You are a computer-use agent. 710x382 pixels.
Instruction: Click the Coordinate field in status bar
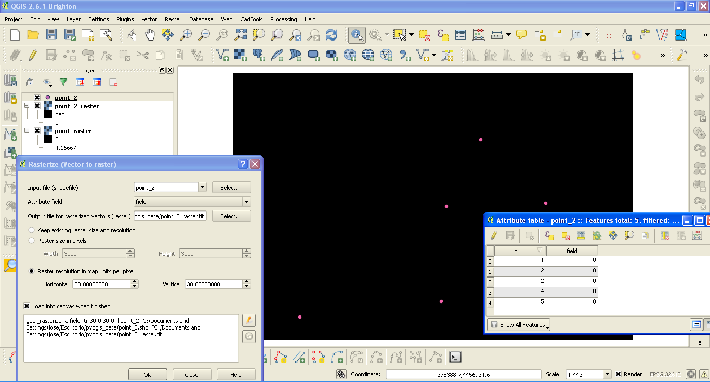pos(464,374)
